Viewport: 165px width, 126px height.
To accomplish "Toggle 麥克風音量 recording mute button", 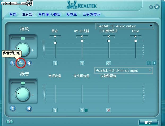I will pos(82,110).
